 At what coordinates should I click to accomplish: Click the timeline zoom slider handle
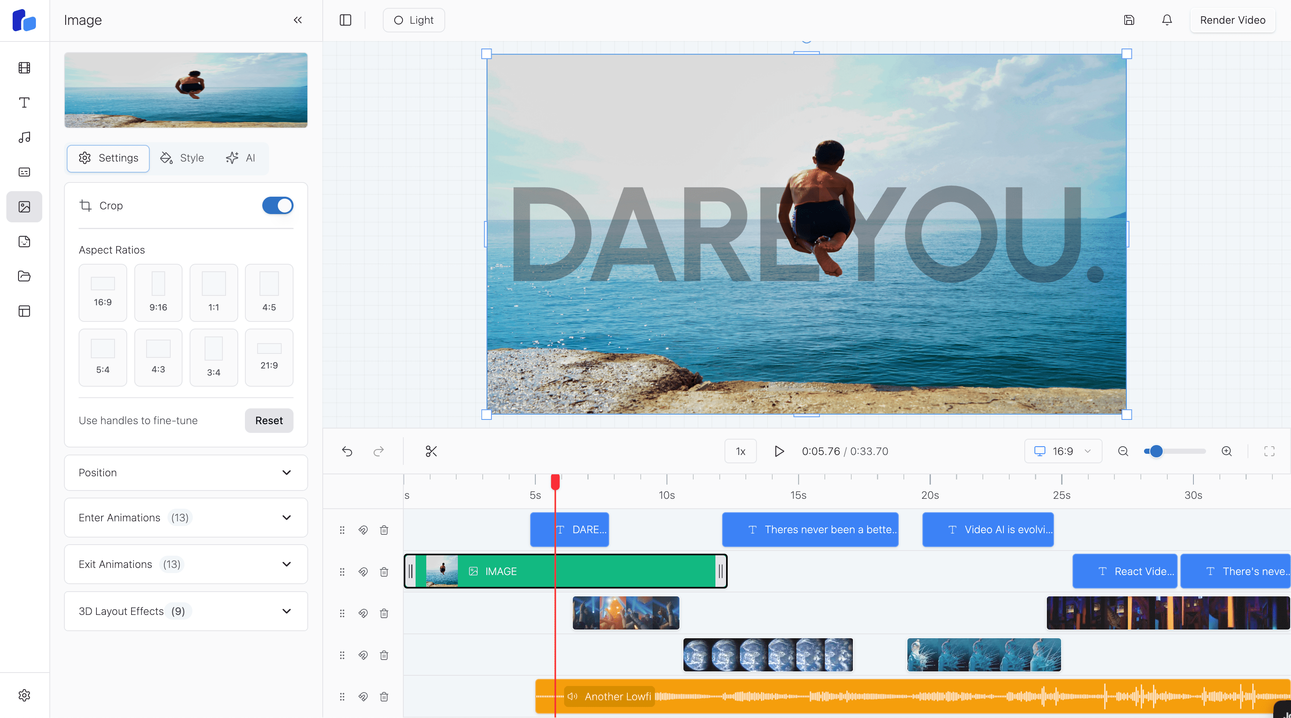point(1156,451)
